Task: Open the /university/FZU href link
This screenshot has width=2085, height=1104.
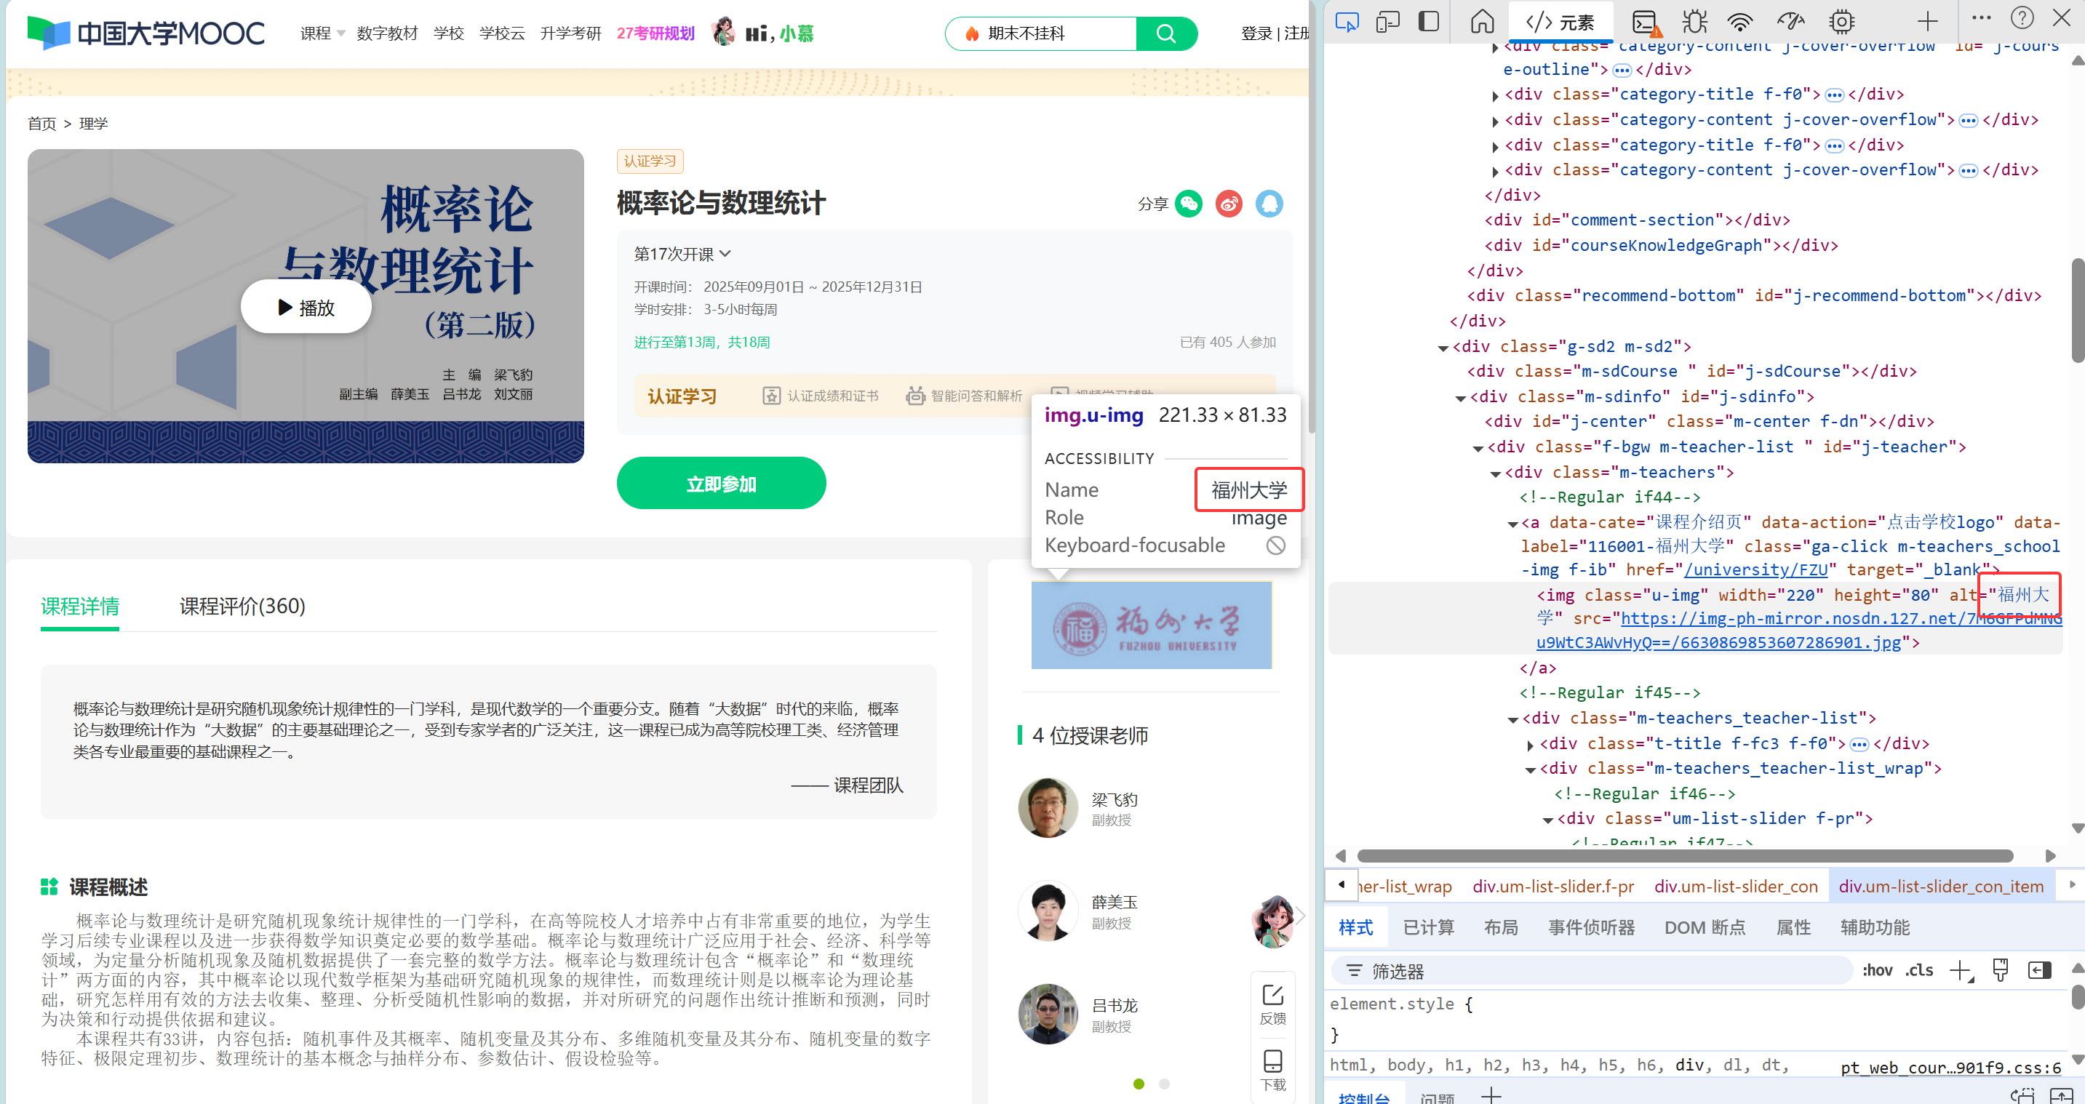Action: click(1755, 569)
